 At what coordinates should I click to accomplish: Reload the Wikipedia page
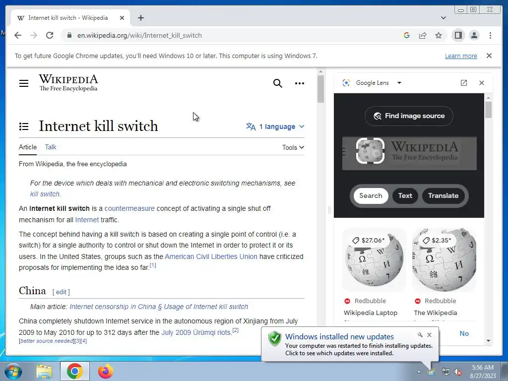pos(50,35)
